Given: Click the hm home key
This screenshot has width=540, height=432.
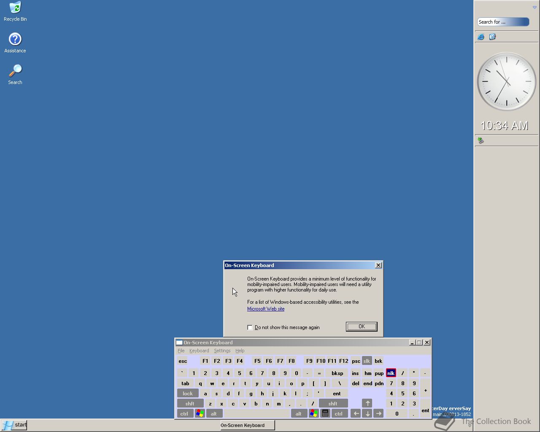Looking at the screenshot, I should pyautogui.click(x=368, y=373).
